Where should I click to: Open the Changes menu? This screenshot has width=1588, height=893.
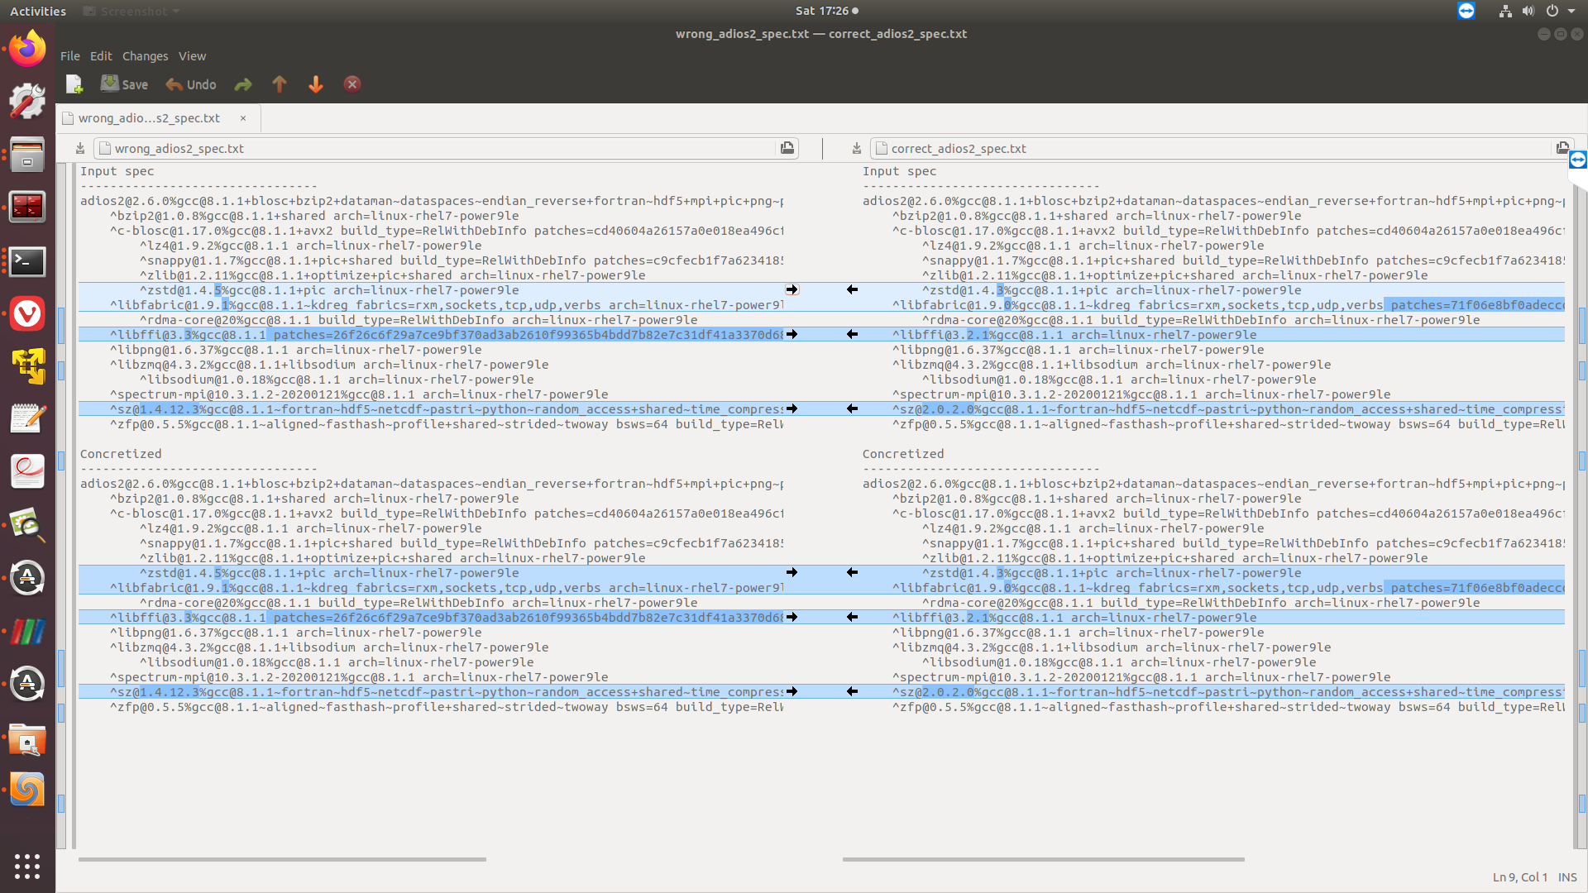coord(146,55)
